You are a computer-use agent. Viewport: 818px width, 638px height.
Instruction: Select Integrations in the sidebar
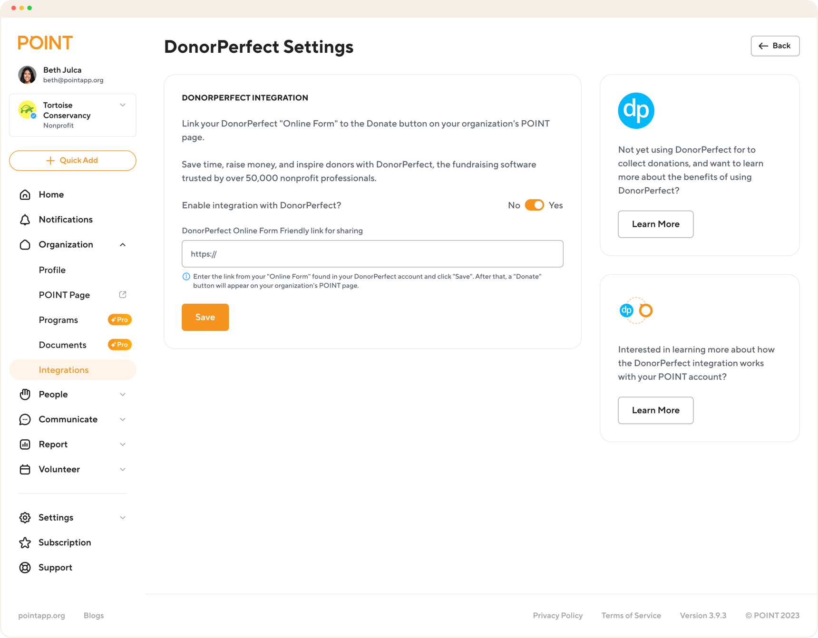coord(63,369)
